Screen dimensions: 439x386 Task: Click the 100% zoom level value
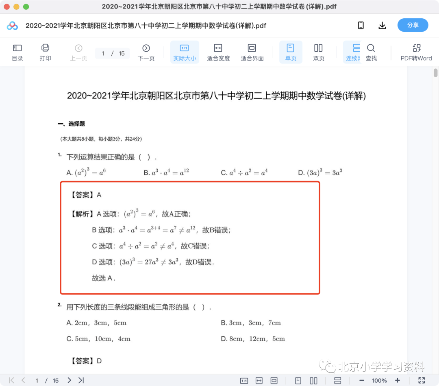tap(379, 380)
